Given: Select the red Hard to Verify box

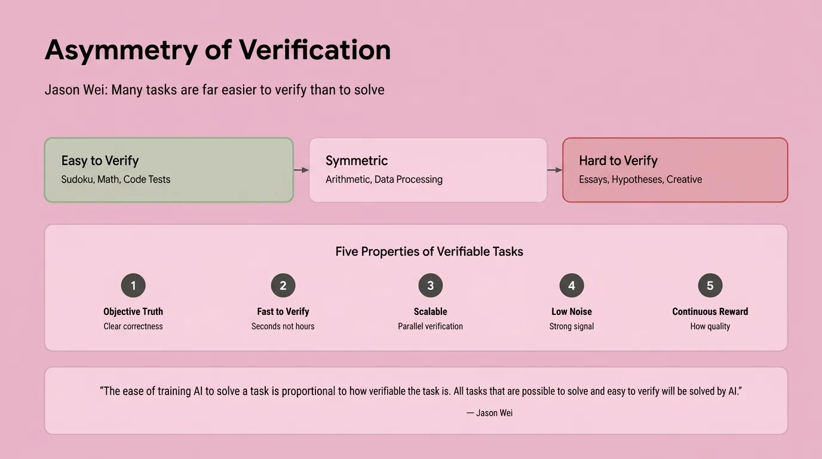Looking at the screenshot, I should point(675,170).
